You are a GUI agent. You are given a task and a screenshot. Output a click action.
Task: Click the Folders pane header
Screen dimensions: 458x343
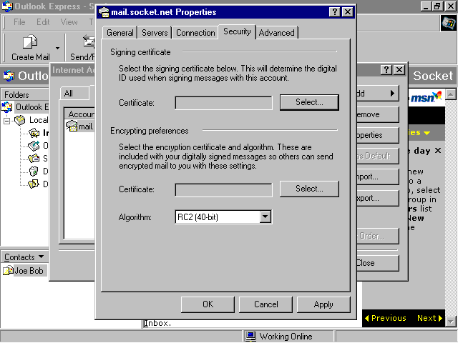[25, 94]
